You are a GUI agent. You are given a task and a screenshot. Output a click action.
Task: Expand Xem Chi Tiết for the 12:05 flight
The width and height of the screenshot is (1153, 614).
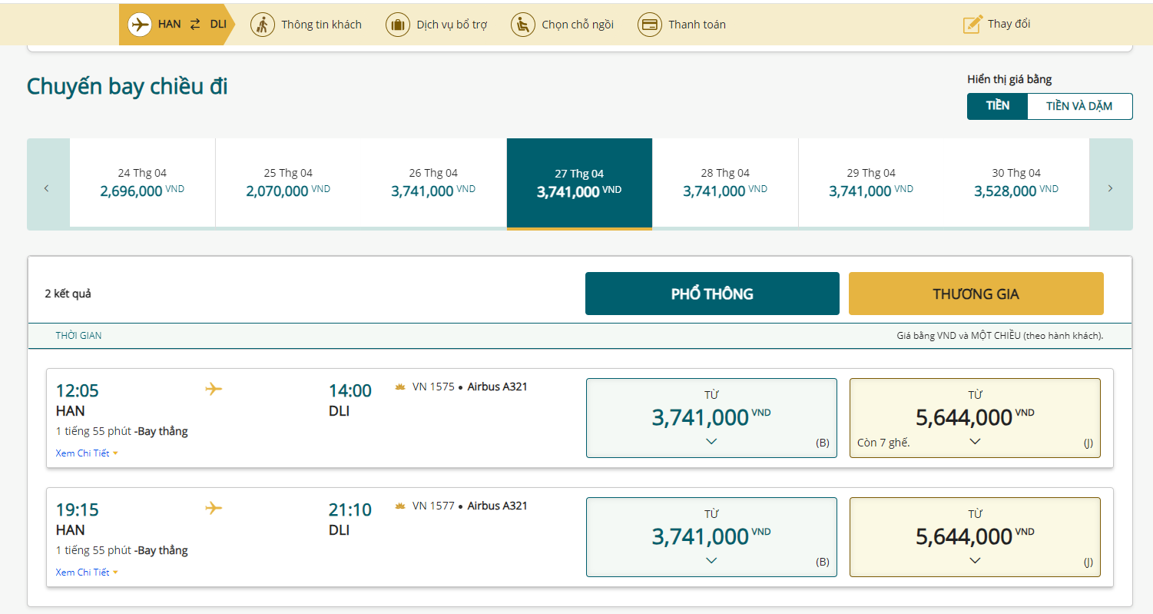point(86,453)
